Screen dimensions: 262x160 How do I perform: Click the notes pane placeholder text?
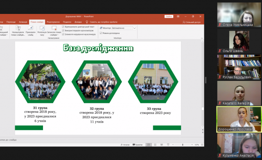coord(8,140)
